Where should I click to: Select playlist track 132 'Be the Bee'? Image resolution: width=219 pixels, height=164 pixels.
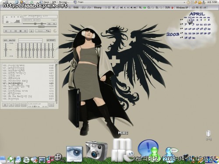pyautogui.click(x=28, y=96)
